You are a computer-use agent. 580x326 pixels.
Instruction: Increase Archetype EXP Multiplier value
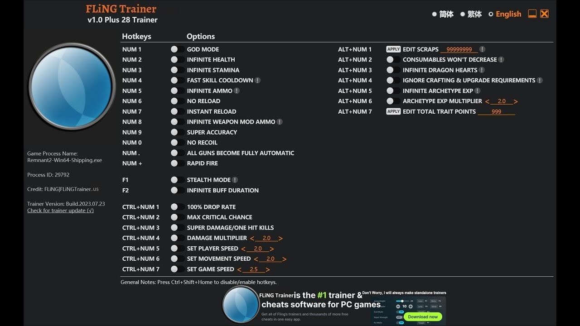click(516, 102)
